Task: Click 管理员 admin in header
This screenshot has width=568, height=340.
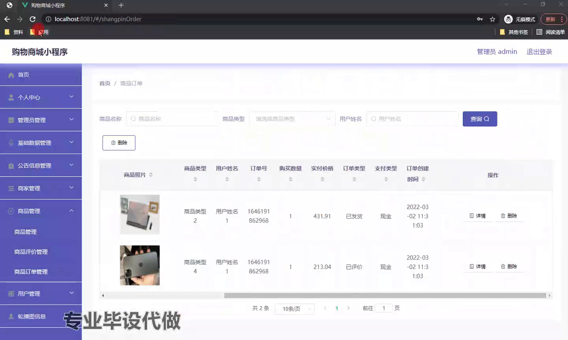Action: 497,52
